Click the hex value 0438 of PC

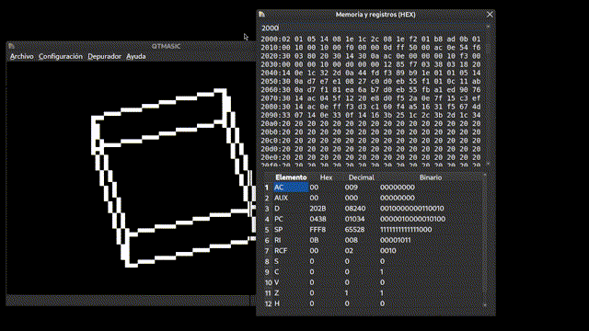318,219
